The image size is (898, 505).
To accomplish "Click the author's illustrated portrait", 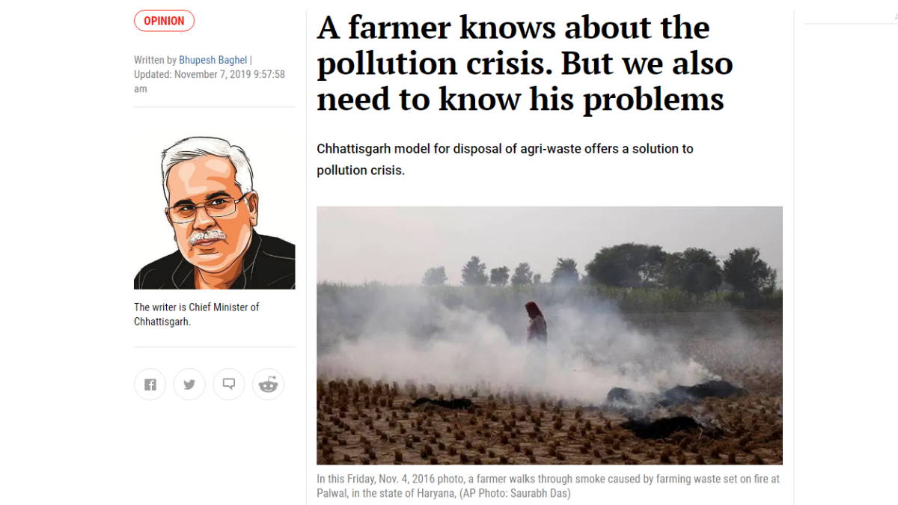I will pyautogui.click(x=214, y=212).
